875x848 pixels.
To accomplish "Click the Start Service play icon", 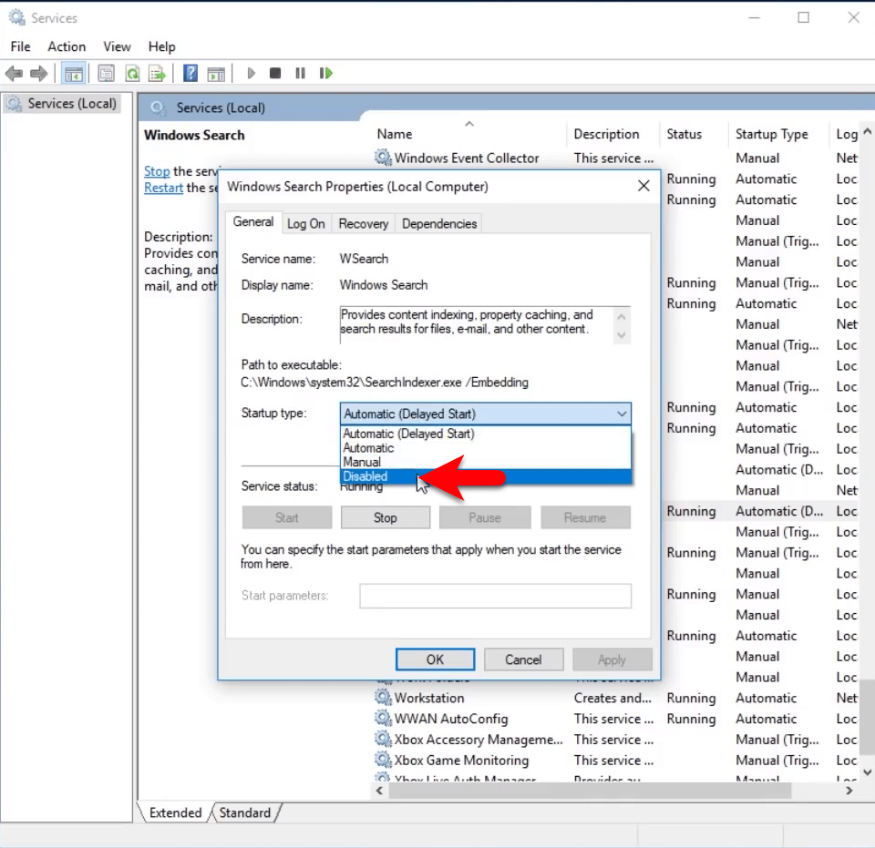I will [252, 73].
